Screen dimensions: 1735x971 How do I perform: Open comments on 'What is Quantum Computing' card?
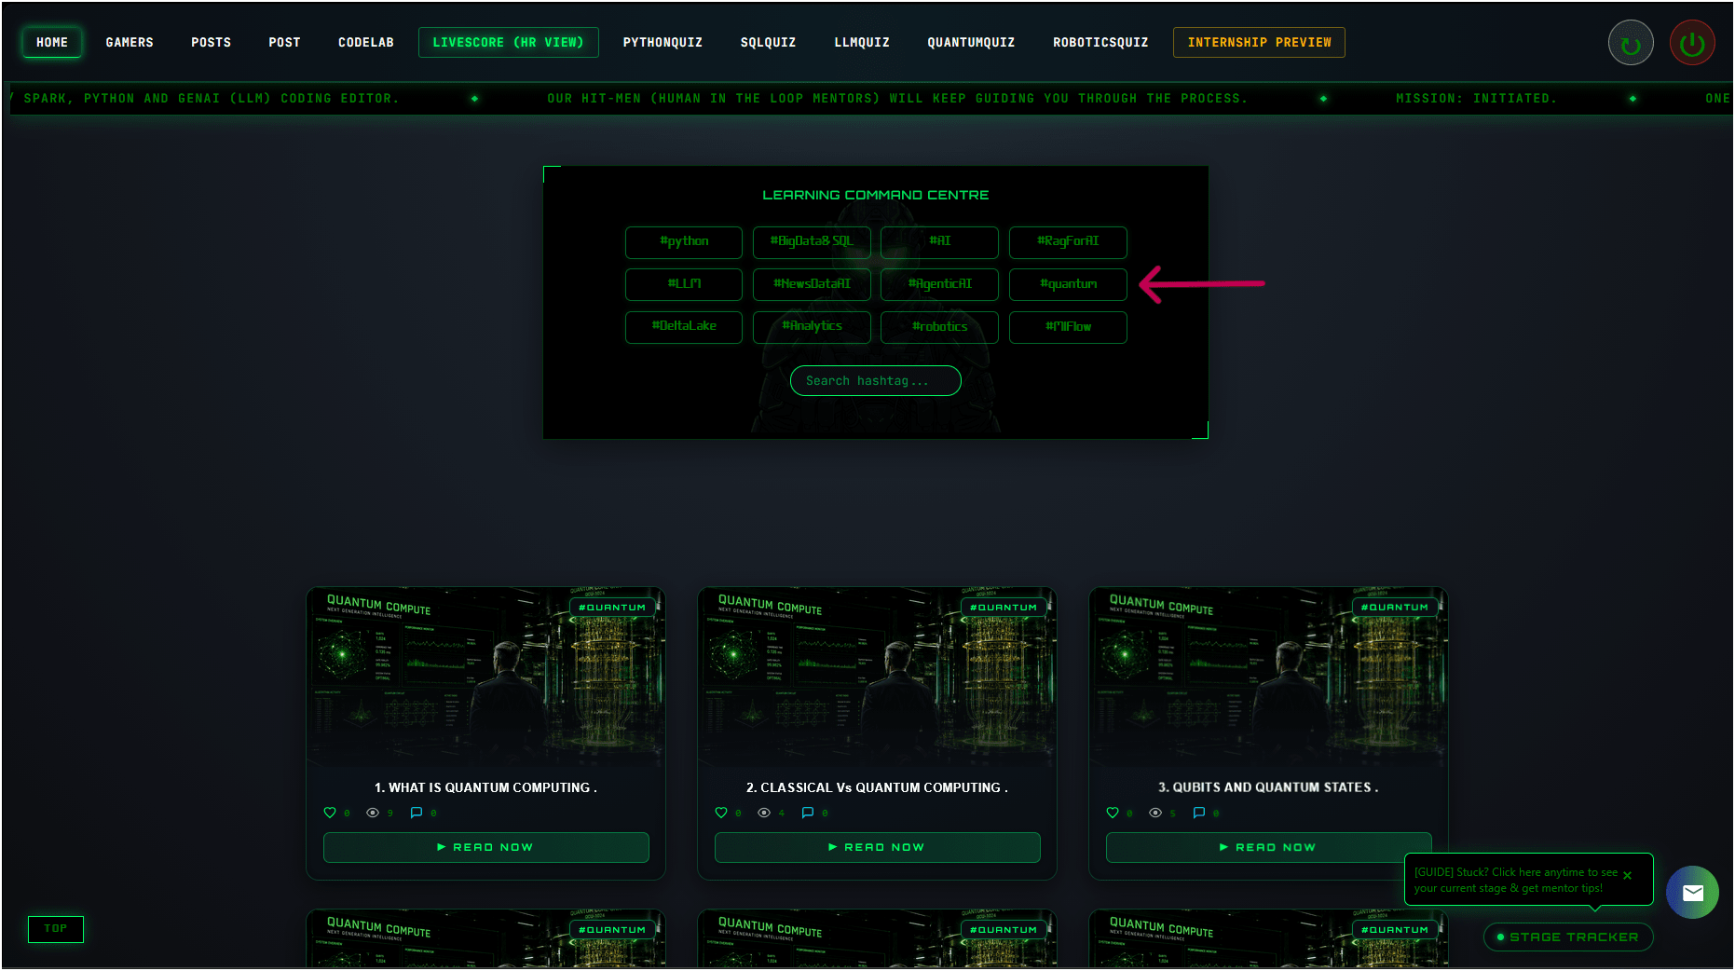click(x=417, y=813)
